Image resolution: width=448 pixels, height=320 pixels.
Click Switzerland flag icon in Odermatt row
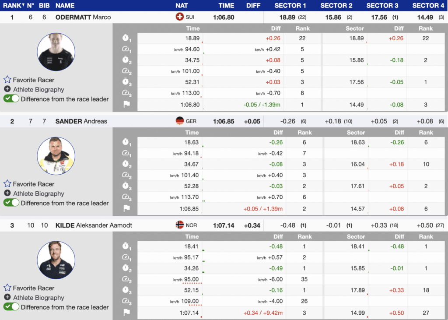click(179, 17)
